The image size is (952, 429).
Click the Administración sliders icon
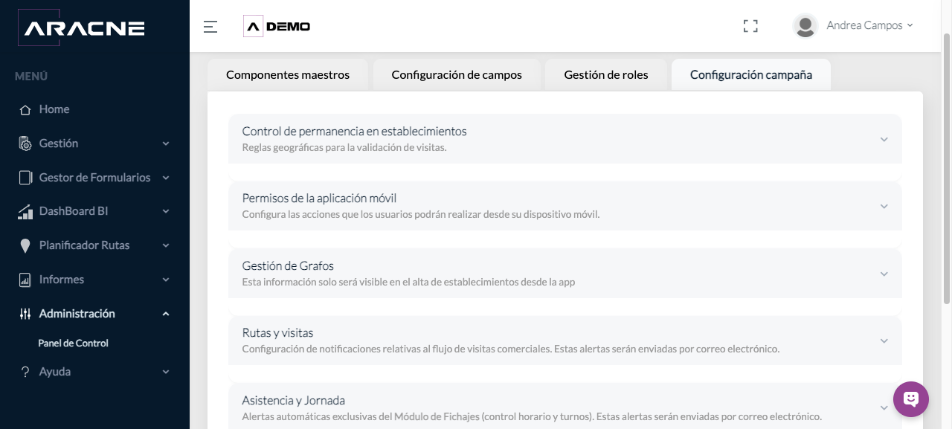[x=25, y=314]
